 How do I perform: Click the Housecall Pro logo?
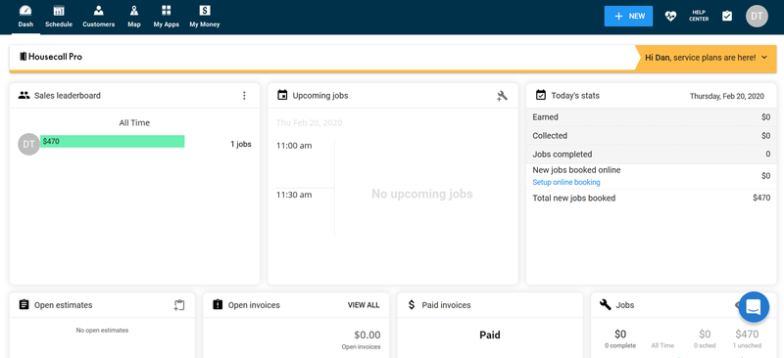[51, 57]
